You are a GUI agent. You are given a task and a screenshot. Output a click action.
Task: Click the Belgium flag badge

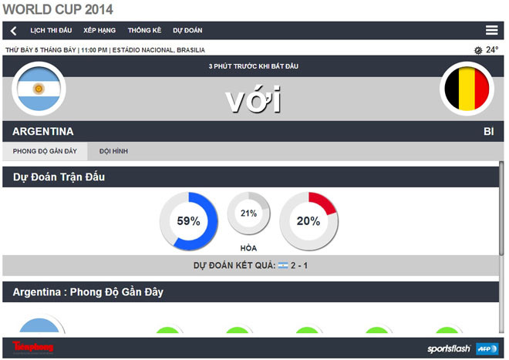pyautogui.click(x=467, y=89)
